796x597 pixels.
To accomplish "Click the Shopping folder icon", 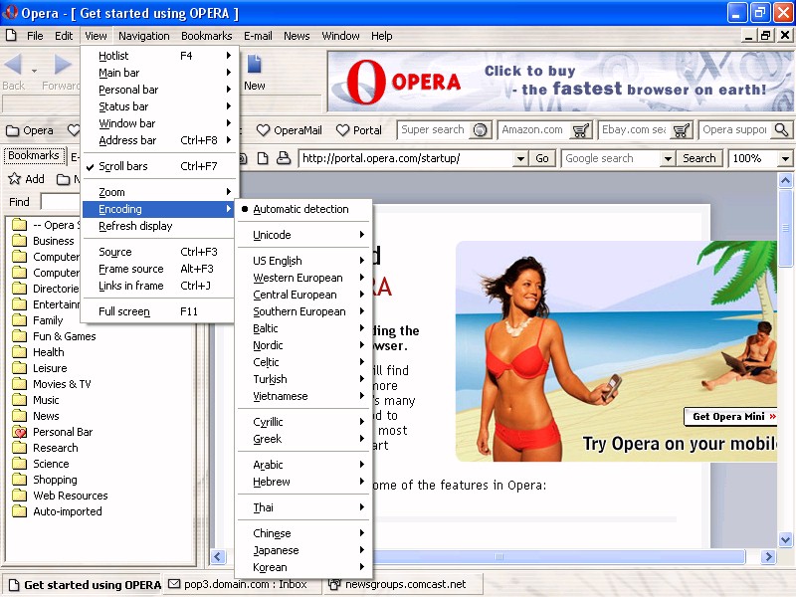I will 19,480.
